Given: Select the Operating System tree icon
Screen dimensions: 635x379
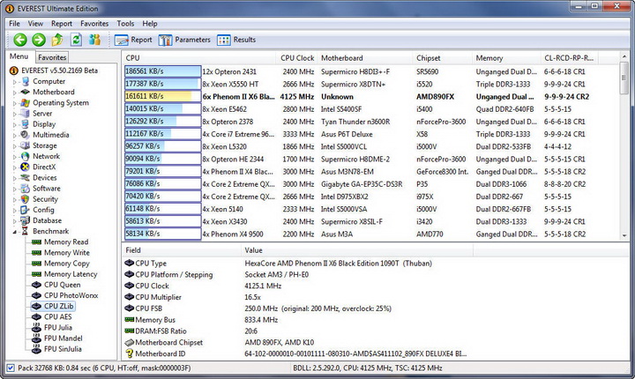Looking at the screenshot, I should click(25, 103).
